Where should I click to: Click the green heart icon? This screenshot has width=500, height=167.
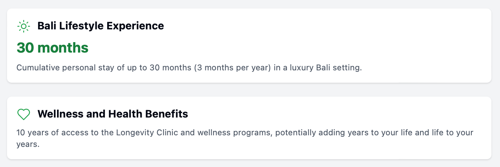(x=24, y=114)
